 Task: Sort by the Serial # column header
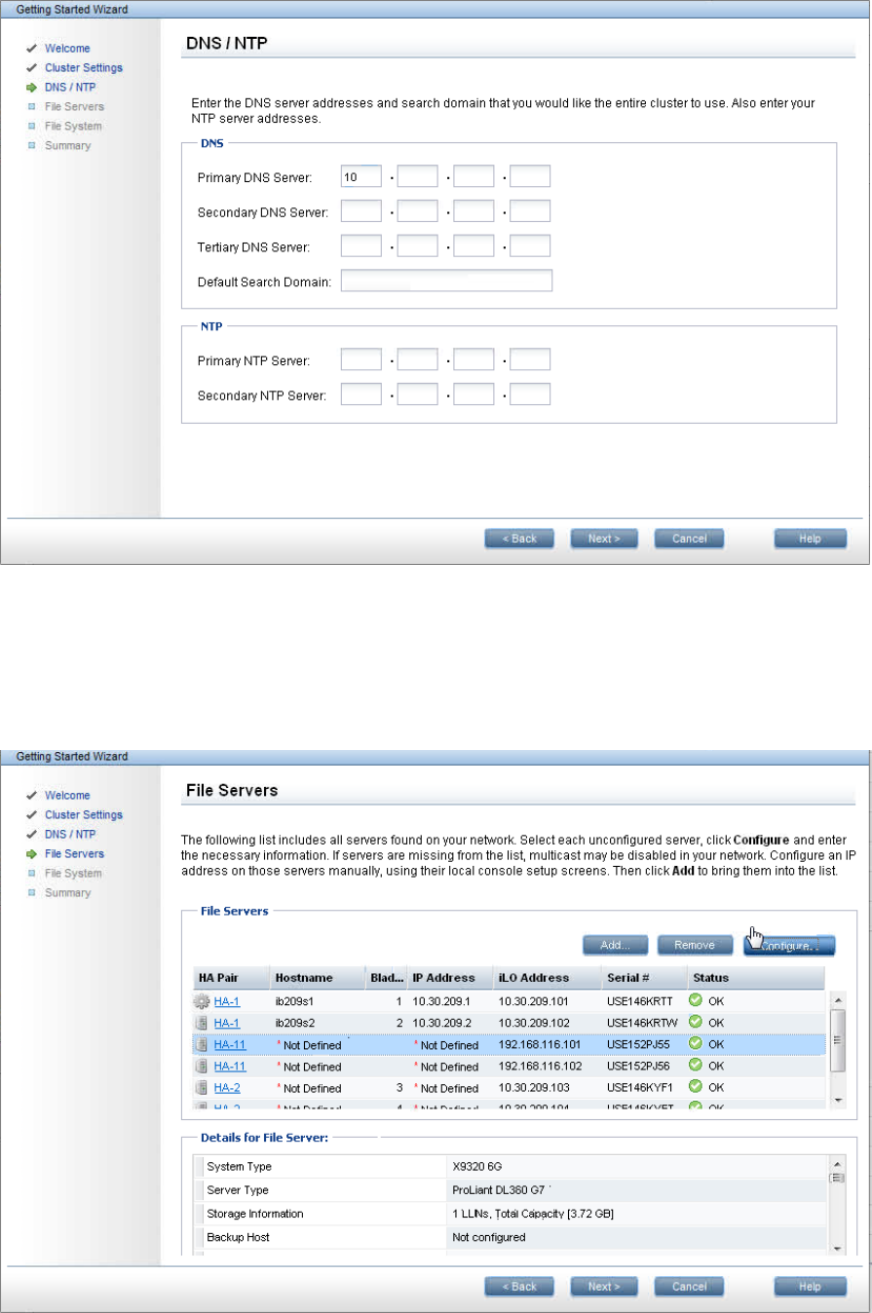pyautogui.click(x=643, y=978)
